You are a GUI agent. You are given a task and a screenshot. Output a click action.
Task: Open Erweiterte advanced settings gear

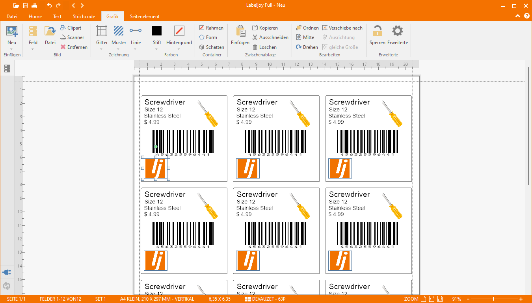(398, 35)
